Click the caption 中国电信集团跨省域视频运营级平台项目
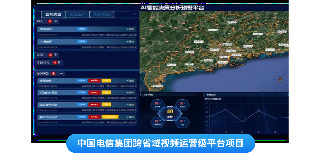This screenshot has height=153, width=320. [x=160, y=144]
